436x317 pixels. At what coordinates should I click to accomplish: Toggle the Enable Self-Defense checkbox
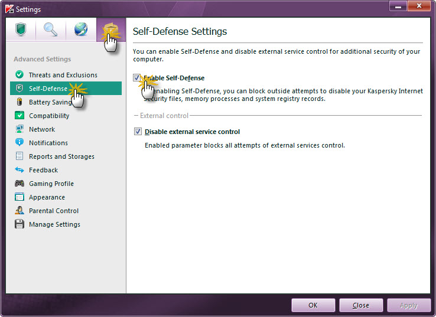pyautogui.click(x=137, y=78)
